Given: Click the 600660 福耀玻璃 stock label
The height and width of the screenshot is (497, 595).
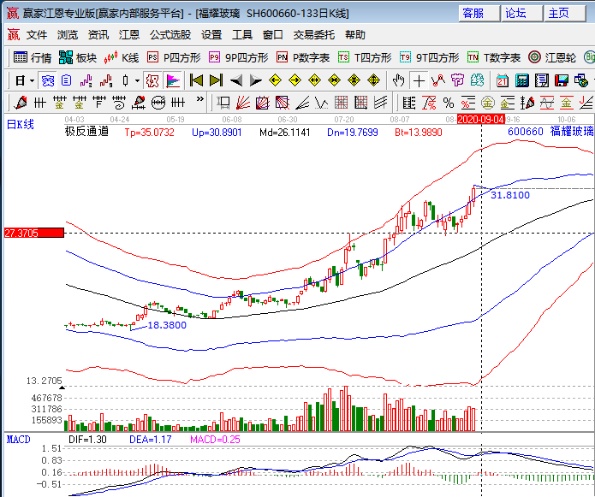Looking at the screenshot, I should pos(550,131).
